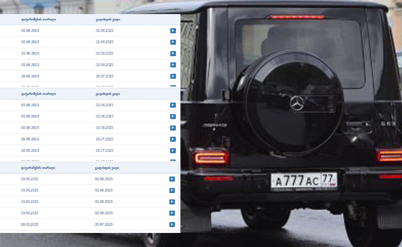Select first 03.06.2023 date in middle table
Viewport: 402px width, 247px height.
click(30, 105)
